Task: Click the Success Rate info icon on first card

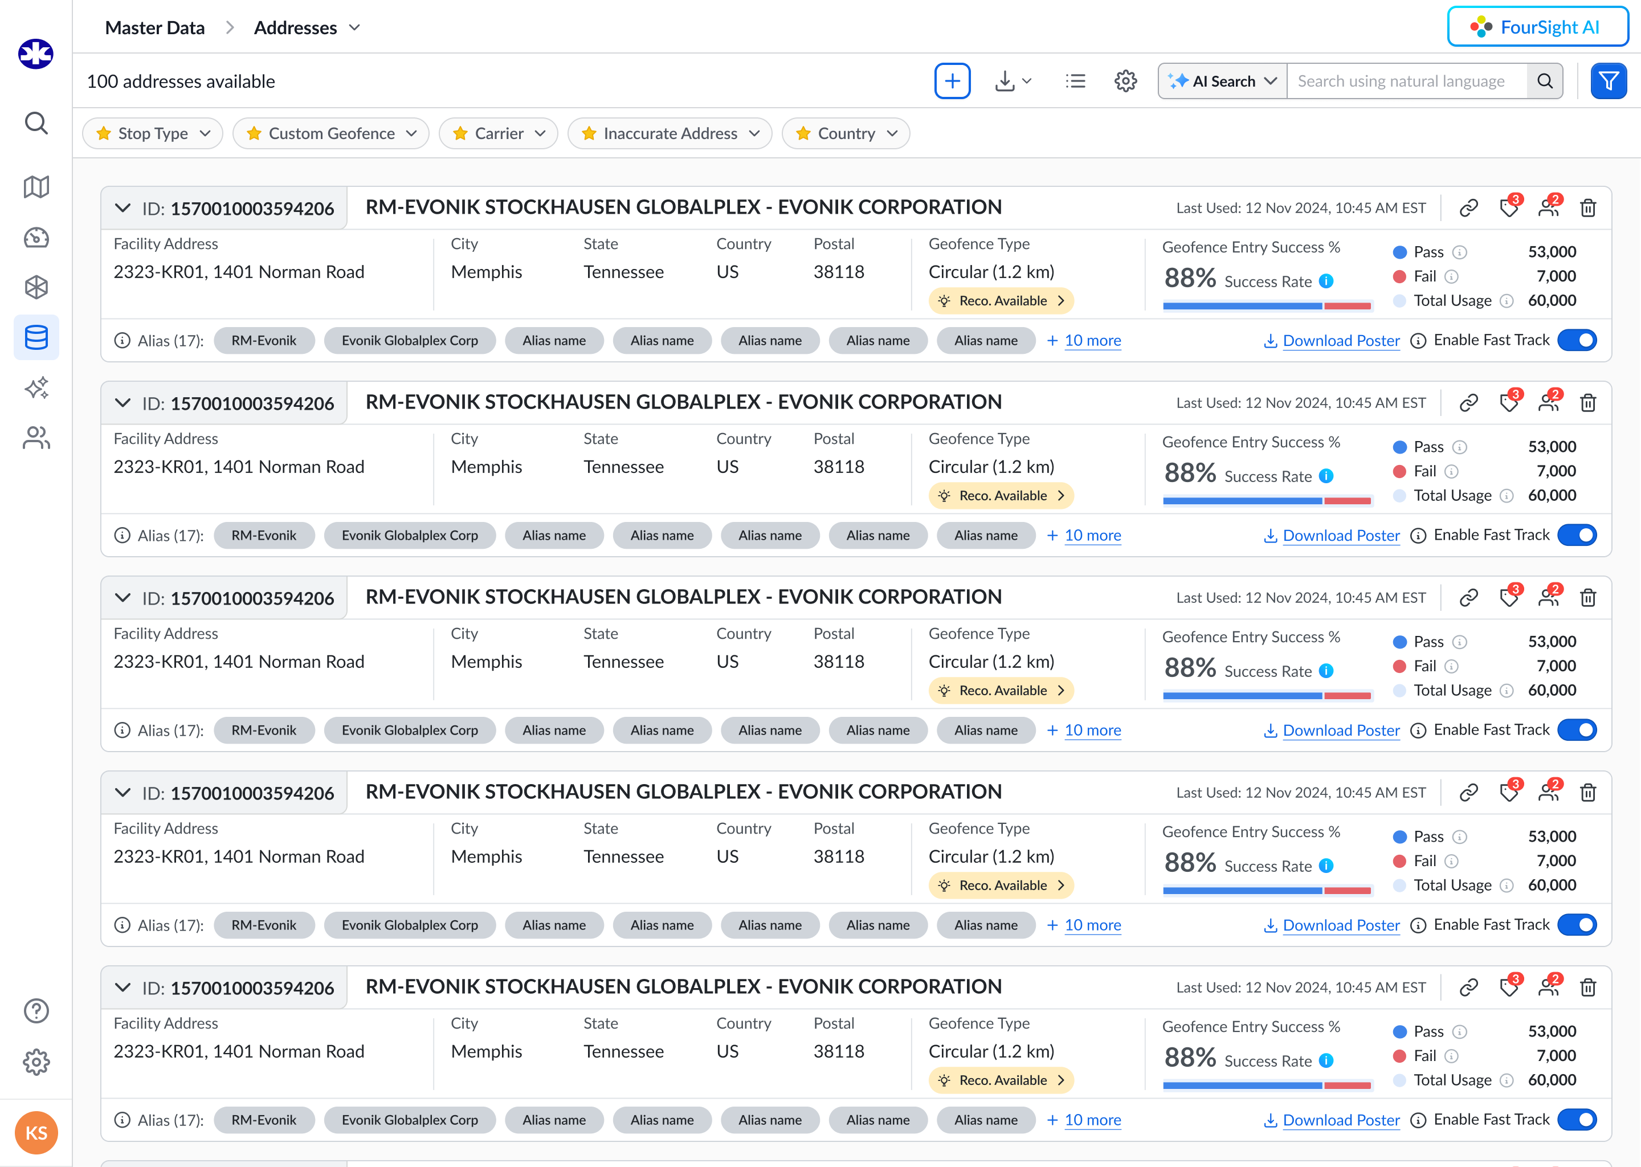Action: click(1326, 281)
